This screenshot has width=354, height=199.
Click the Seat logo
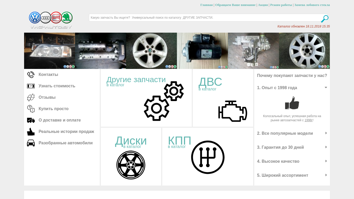[56, 18]
